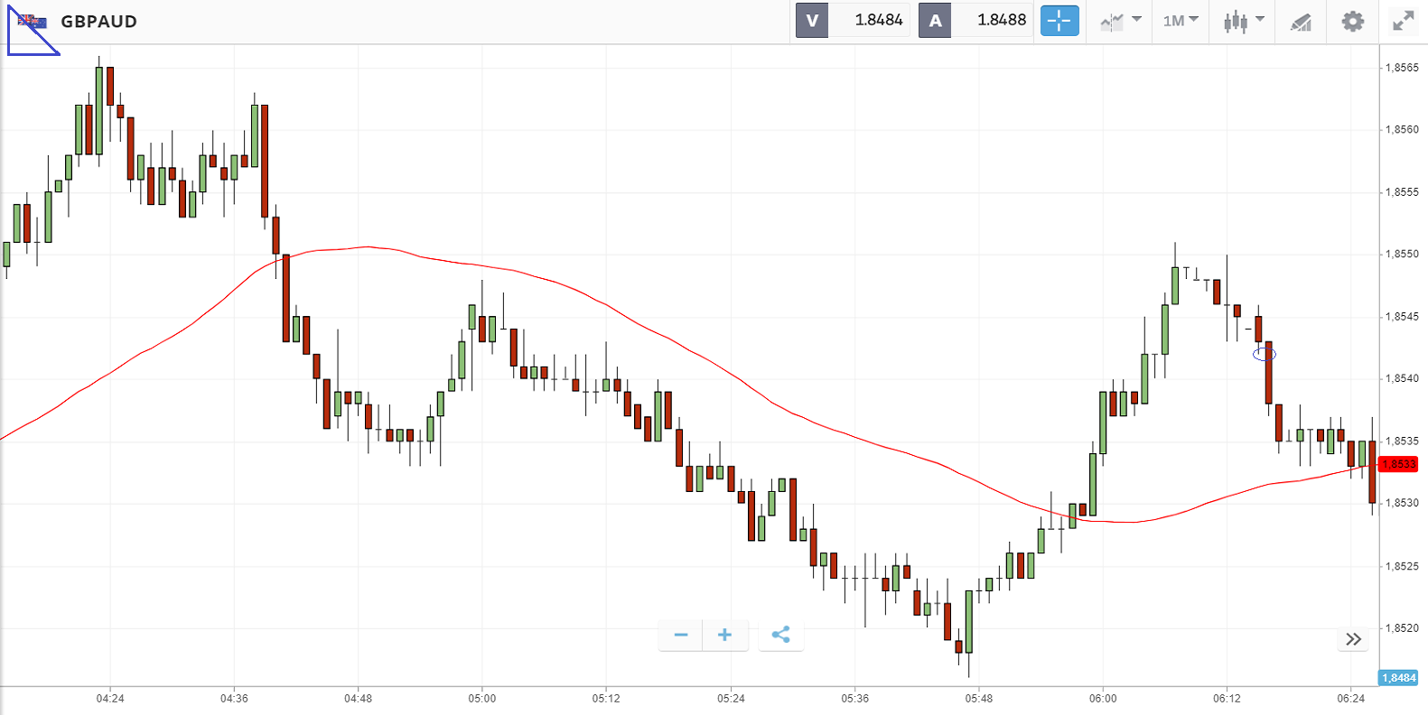Click the GBPAUD instrument name
Viewport: 1428px width, 715px height.
99,22
